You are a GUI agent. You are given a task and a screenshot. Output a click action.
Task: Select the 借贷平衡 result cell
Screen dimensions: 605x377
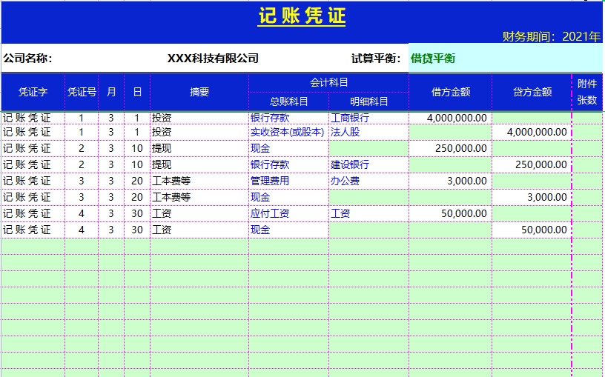pyautogui.click(x=506, y=59)
